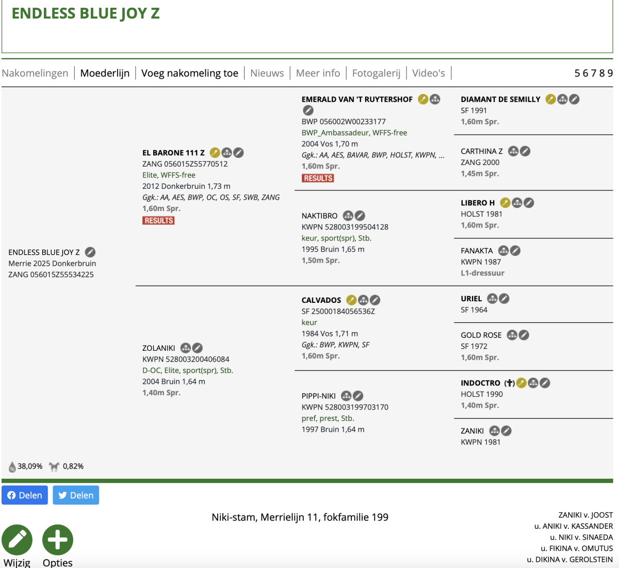Click the Twitter Delen share button
This screenshot has height=568, width=619.
[x=76, y=495]
